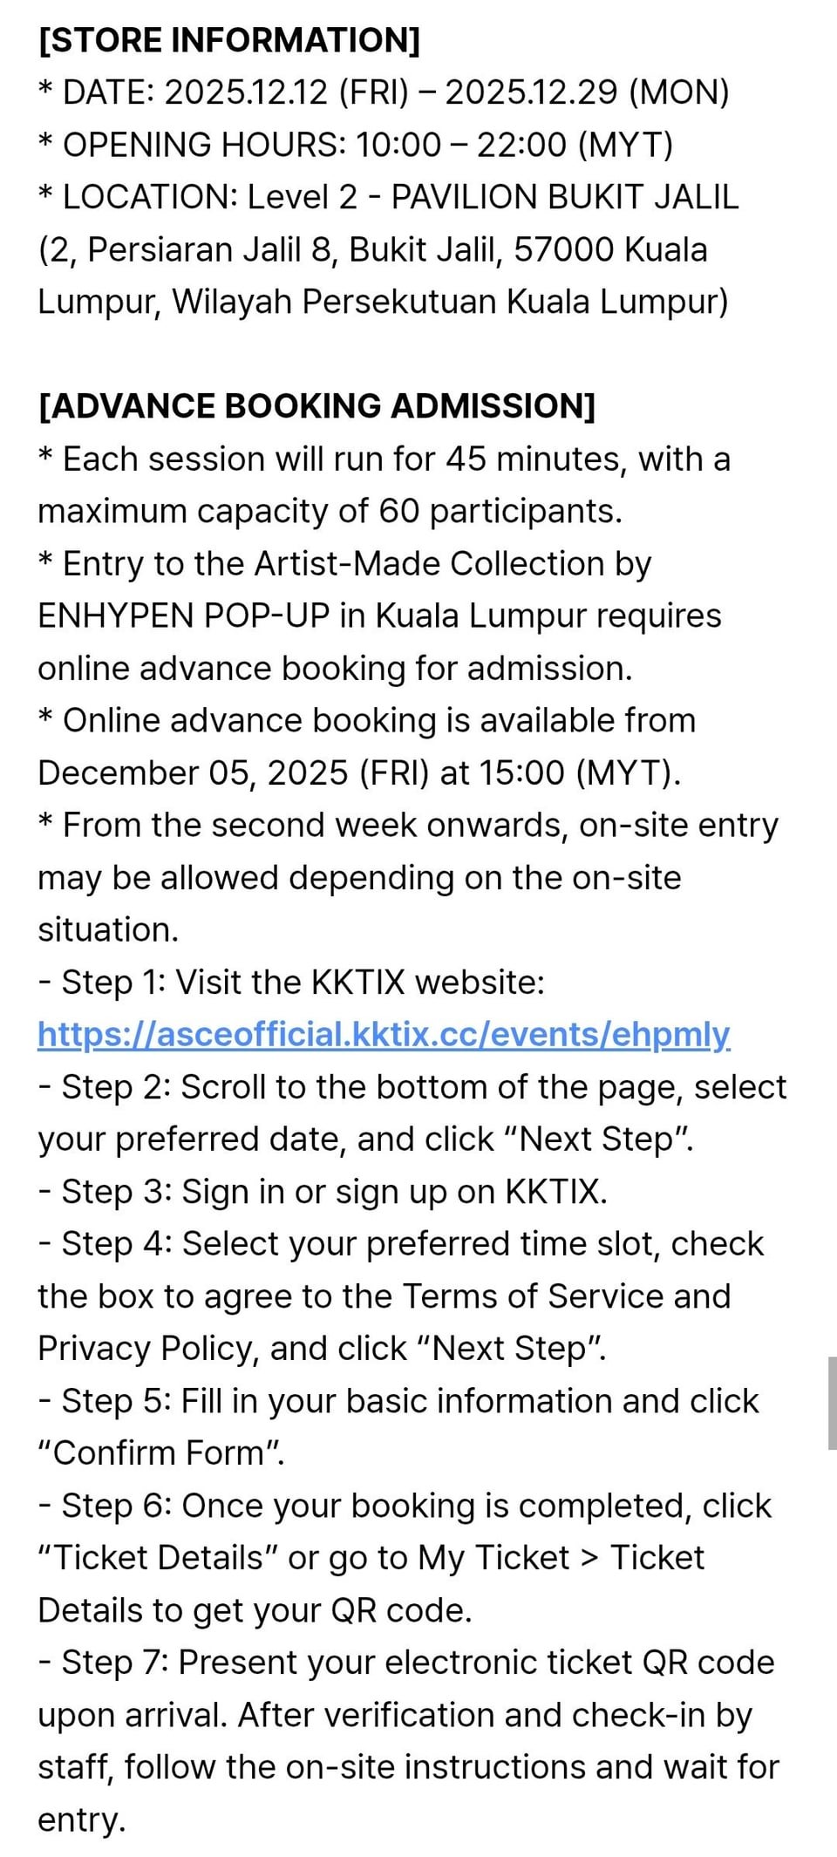Click the on-site entry second week note
This screenshot has width=837, height=1857.
(408, 826)
